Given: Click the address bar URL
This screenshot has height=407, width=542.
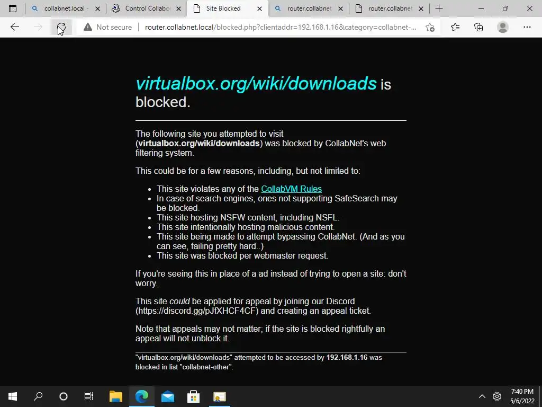Looking at the screenshot, I should pyautogui.click(x=281, y=27).
